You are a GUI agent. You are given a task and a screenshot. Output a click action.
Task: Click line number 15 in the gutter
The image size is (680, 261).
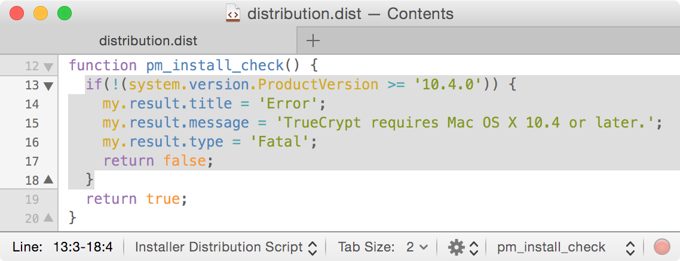(32, 123)
